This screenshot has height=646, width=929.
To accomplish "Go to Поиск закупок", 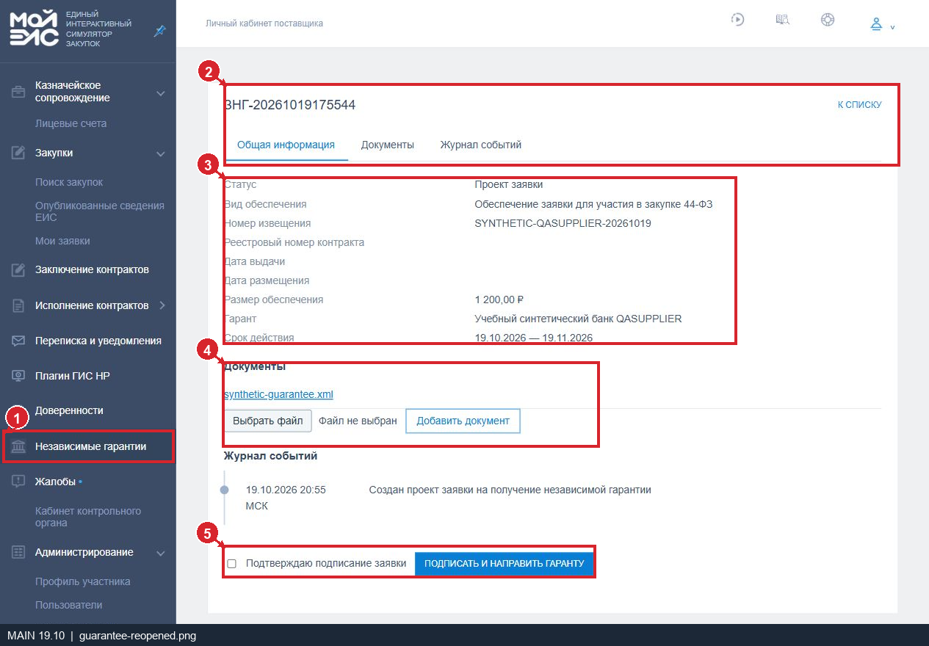I will [69, 182].
